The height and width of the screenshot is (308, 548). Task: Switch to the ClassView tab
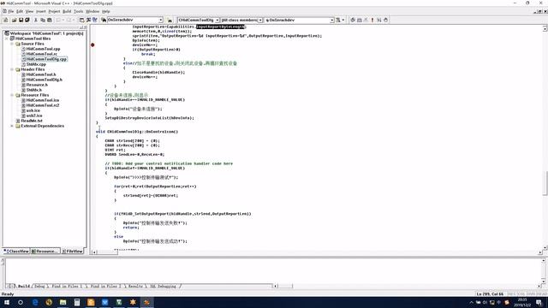click(x=16, y=251)
